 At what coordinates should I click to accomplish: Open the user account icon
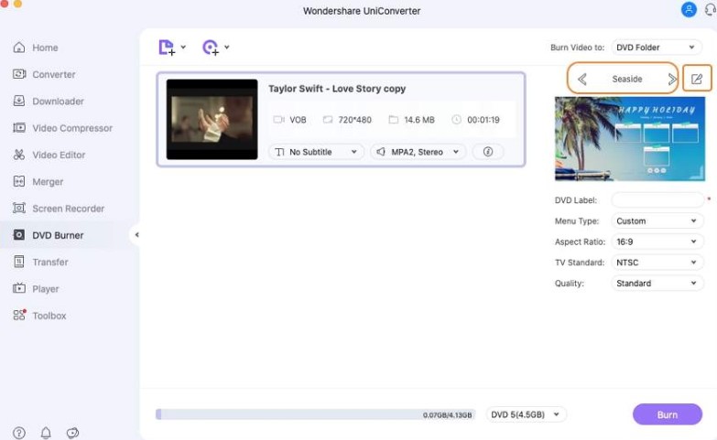(x=689, y=9)
